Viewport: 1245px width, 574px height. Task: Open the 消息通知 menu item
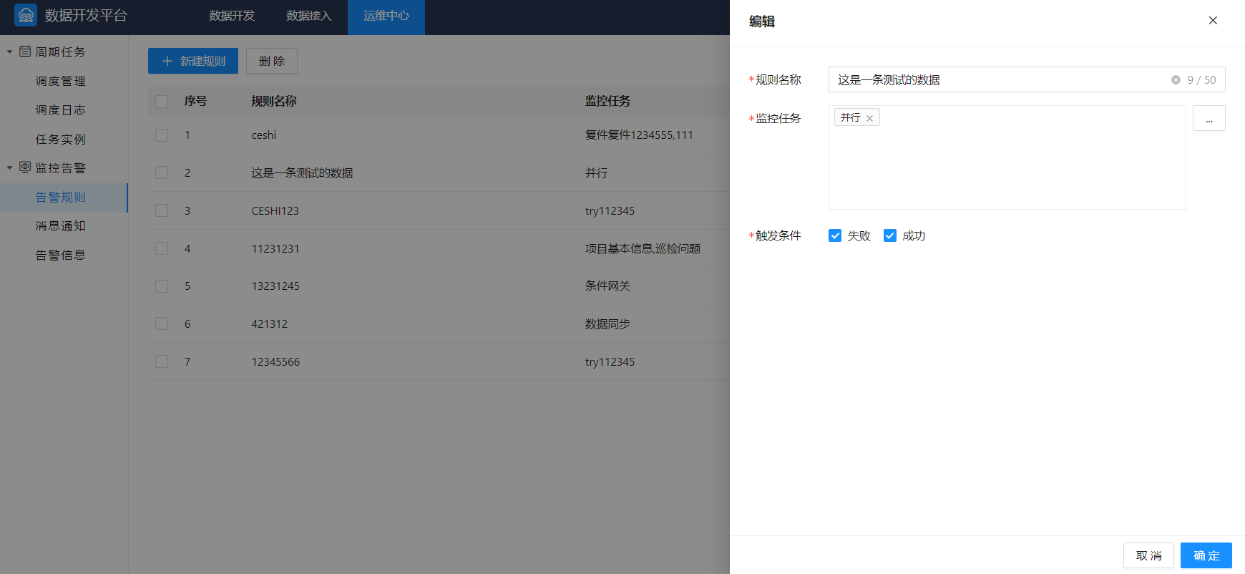pos(61,226)
